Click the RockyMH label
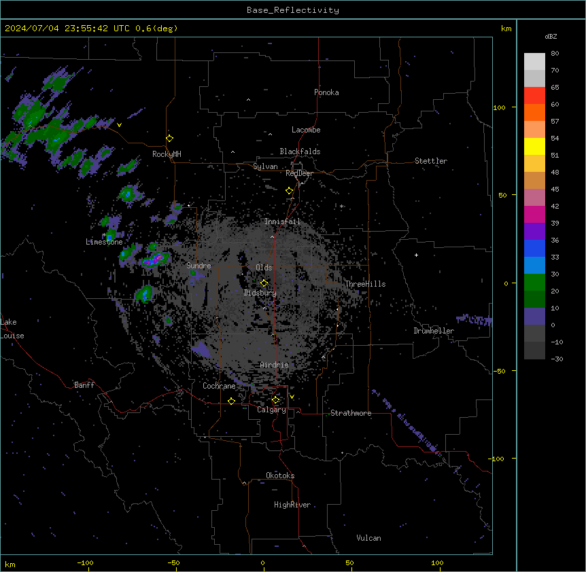The height and width of the screenshot is (572, 586). [x=167, y=154]
